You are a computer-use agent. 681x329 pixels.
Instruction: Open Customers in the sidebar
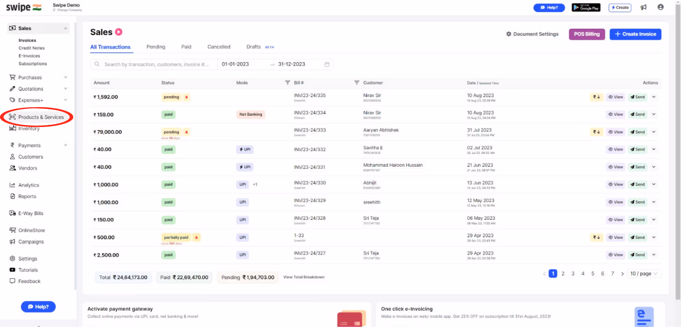pyautogui.click(x=26, y=157)
